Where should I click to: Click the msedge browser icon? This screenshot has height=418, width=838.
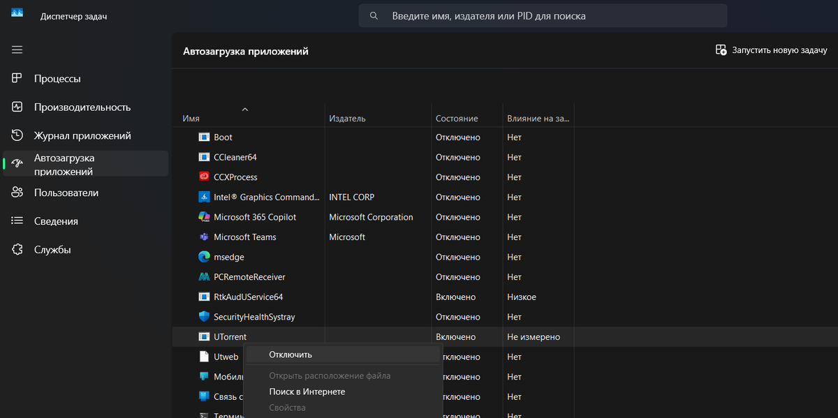pos(204,257)
